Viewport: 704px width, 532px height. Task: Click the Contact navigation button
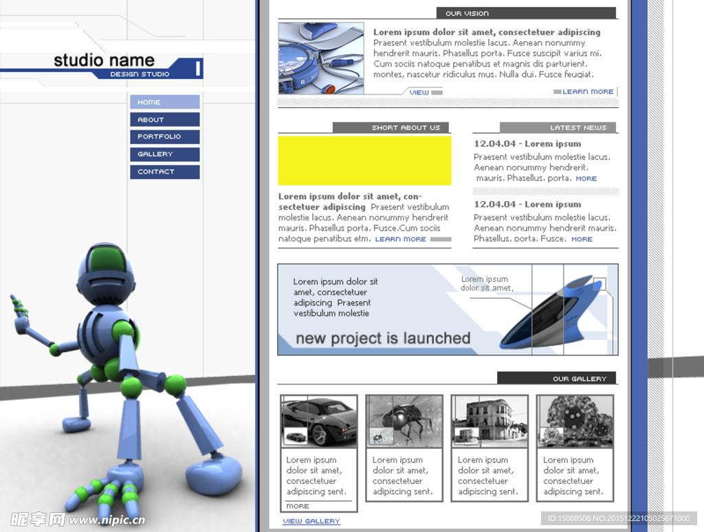click(x=164, y=172)
